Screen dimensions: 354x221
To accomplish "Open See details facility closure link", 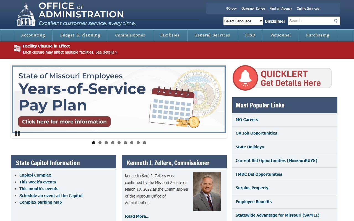I will click(106, 52).
